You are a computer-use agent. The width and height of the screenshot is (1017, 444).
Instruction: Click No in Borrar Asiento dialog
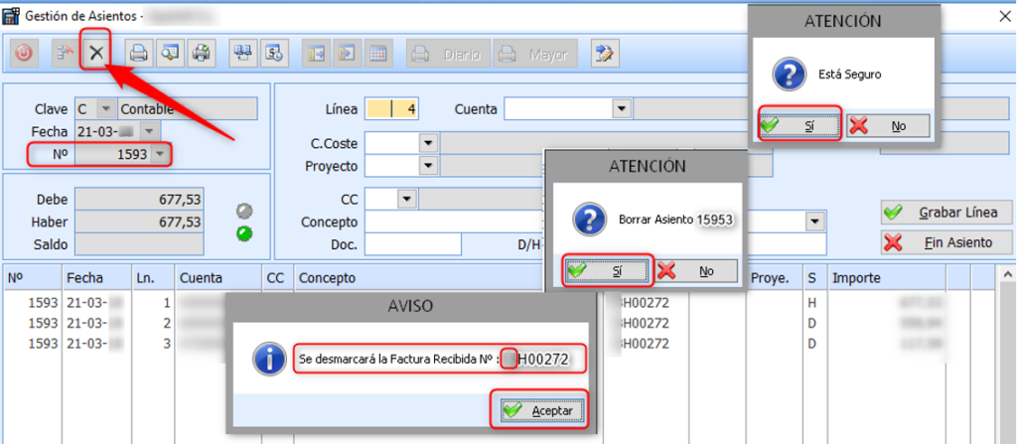(694, 270)
